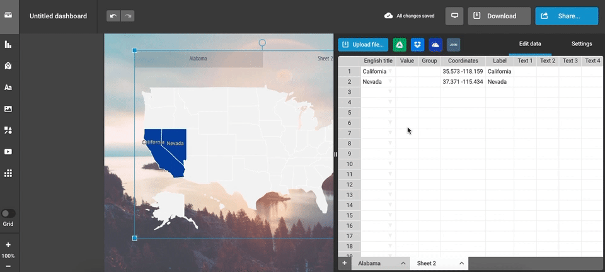Import data from Dropbox
The image size is (605, 272).
(417, 45)
